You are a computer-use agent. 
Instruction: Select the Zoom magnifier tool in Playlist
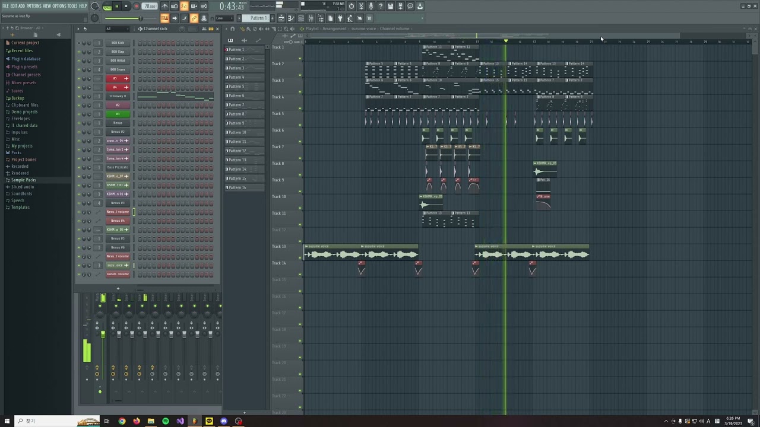(x=286, y=28)
